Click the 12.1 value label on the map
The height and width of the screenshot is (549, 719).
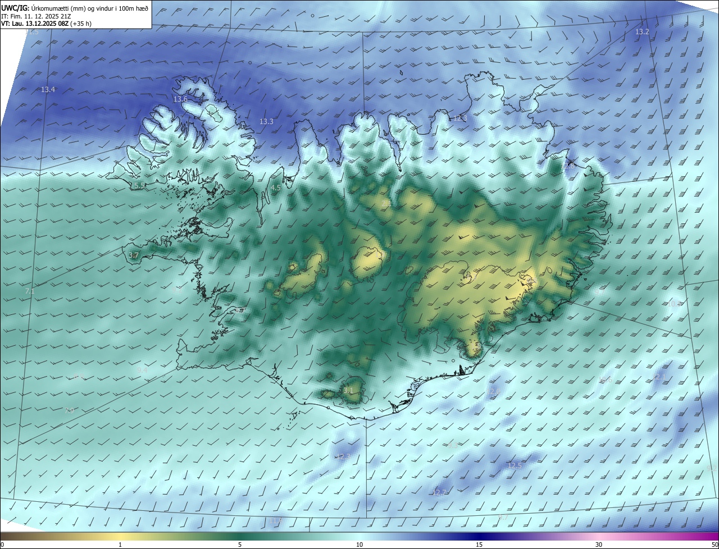click(x=659, y=377)
